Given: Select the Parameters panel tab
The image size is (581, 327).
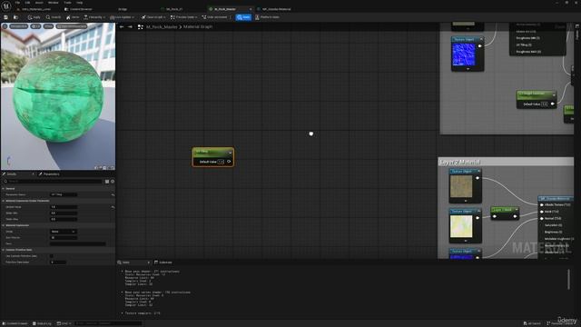Looking at the screenshot, I should click(x=49, y=173).
